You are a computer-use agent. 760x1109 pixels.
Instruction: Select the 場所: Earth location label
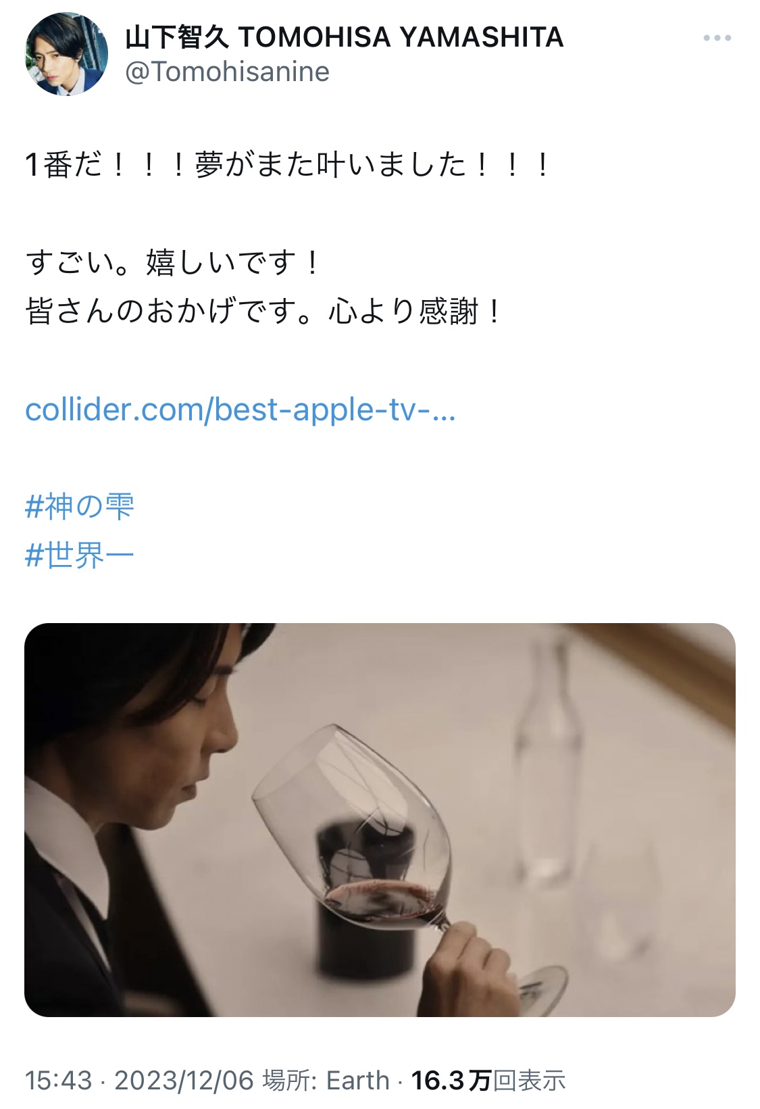coord(326,1080)
